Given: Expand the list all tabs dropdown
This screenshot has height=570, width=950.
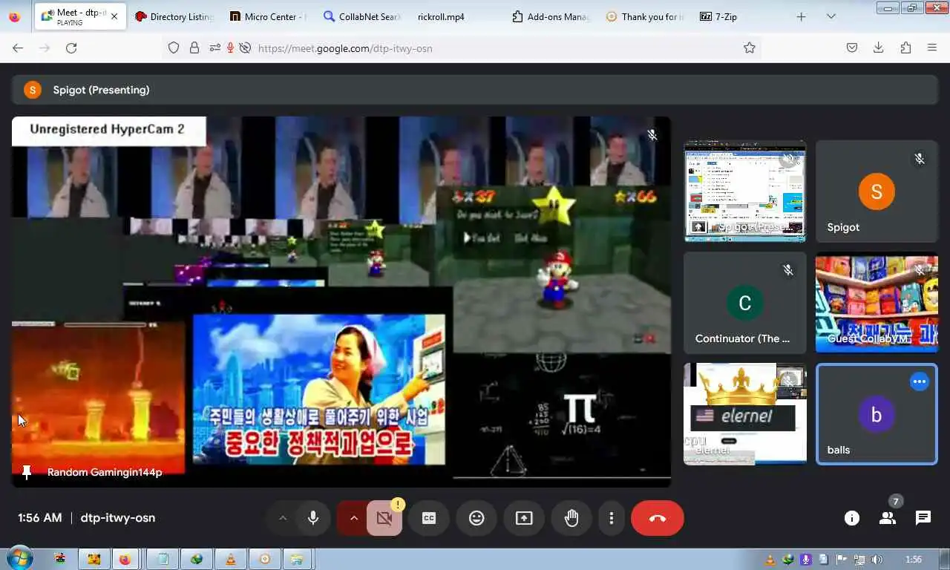Looking at the screenshot, I should click(x=831, y=16).
